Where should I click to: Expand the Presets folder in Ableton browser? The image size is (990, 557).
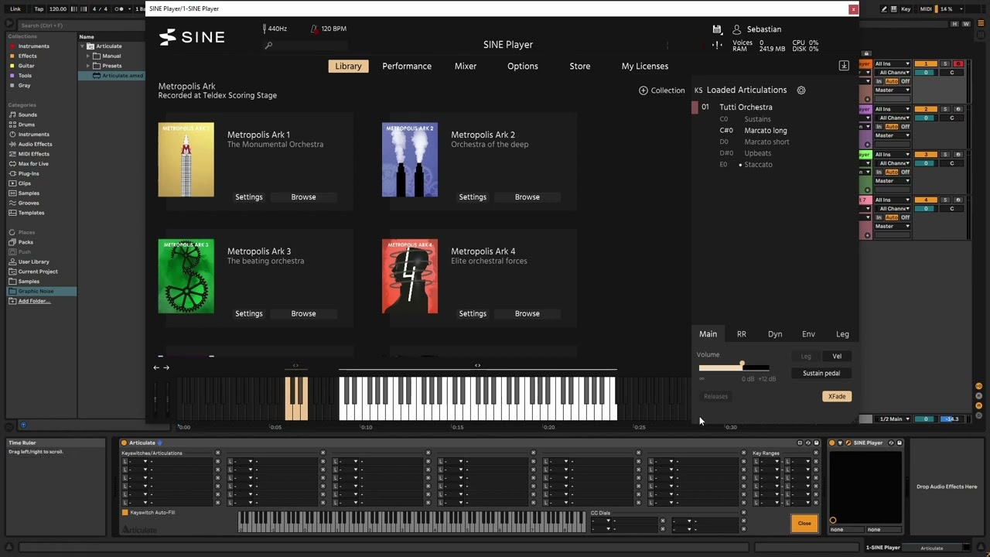point(88,66)
